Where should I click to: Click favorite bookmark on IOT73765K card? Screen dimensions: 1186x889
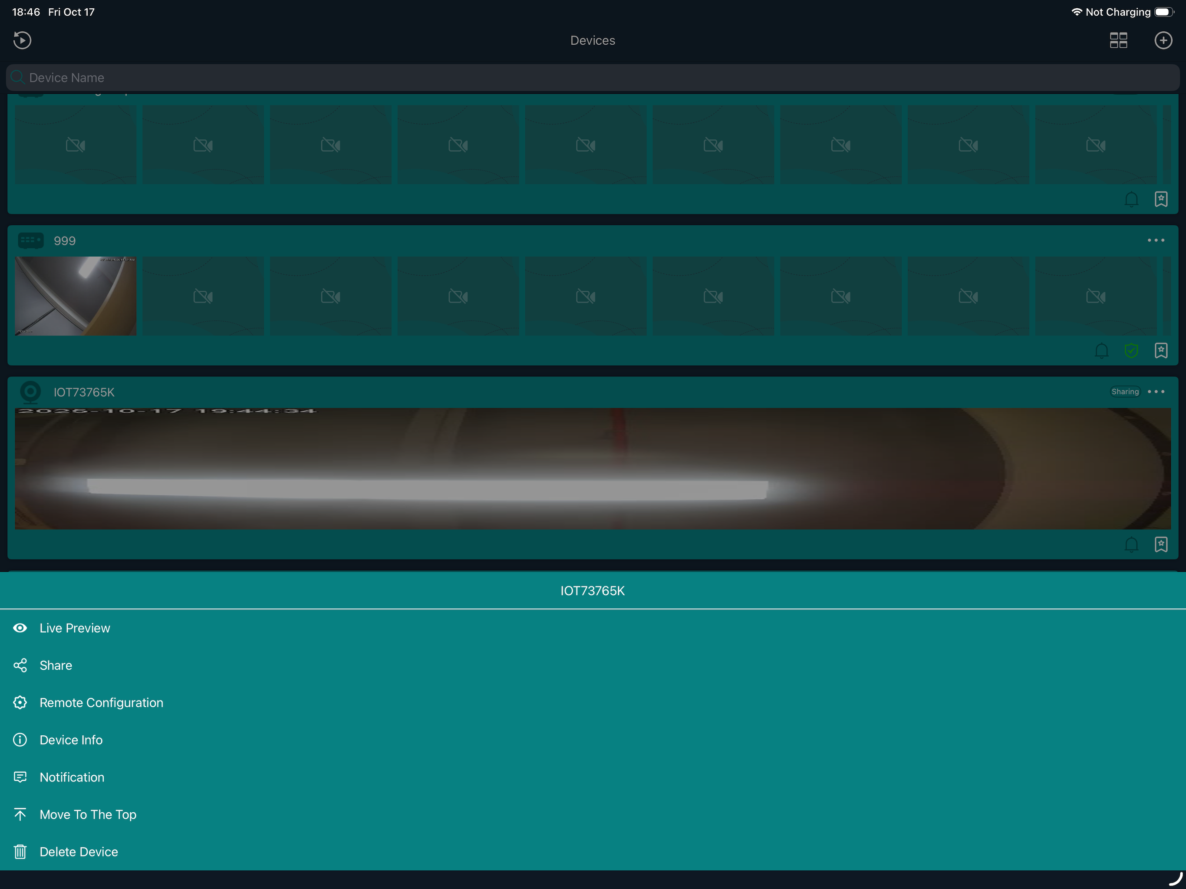click(1161, 545)
